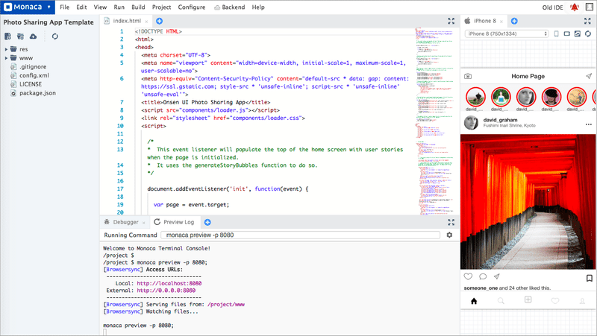Open the Preview Log settings gear
This screenshot has height=336, width=597.
[x=449, y=235]
